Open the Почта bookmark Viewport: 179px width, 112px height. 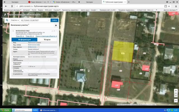pyautogui.click(x=34, y=10)
